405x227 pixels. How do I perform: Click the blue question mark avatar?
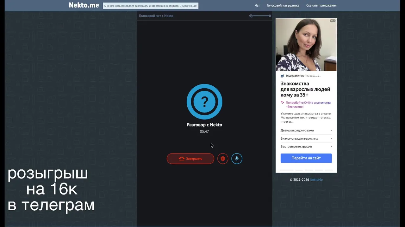pos(204,102)
